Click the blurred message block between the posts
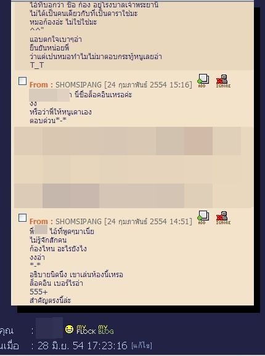 pyautogui.click(x=134, y=168)
